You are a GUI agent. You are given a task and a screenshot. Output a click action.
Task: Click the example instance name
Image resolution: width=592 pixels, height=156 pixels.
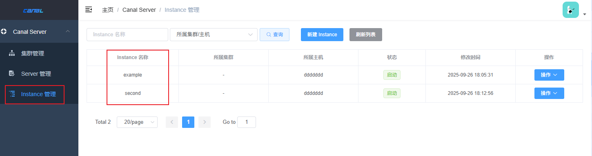point(133,75)
